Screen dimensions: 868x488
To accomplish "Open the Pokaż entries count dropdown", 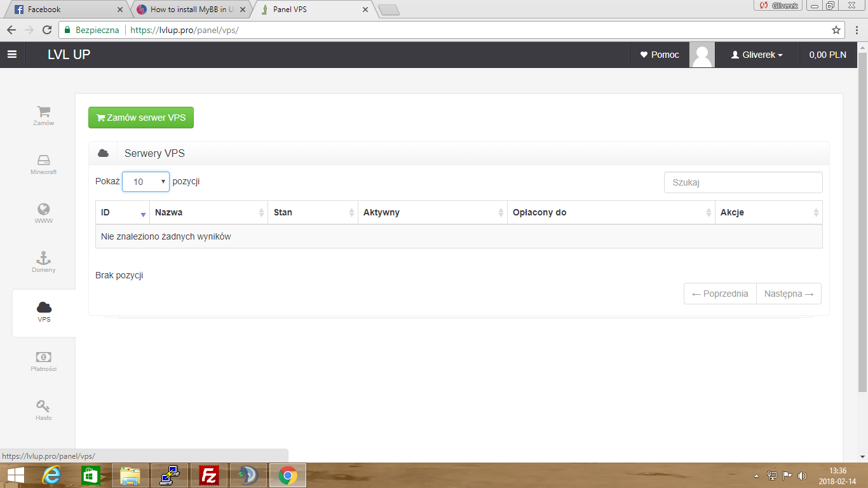I will (x=146, y=182).
